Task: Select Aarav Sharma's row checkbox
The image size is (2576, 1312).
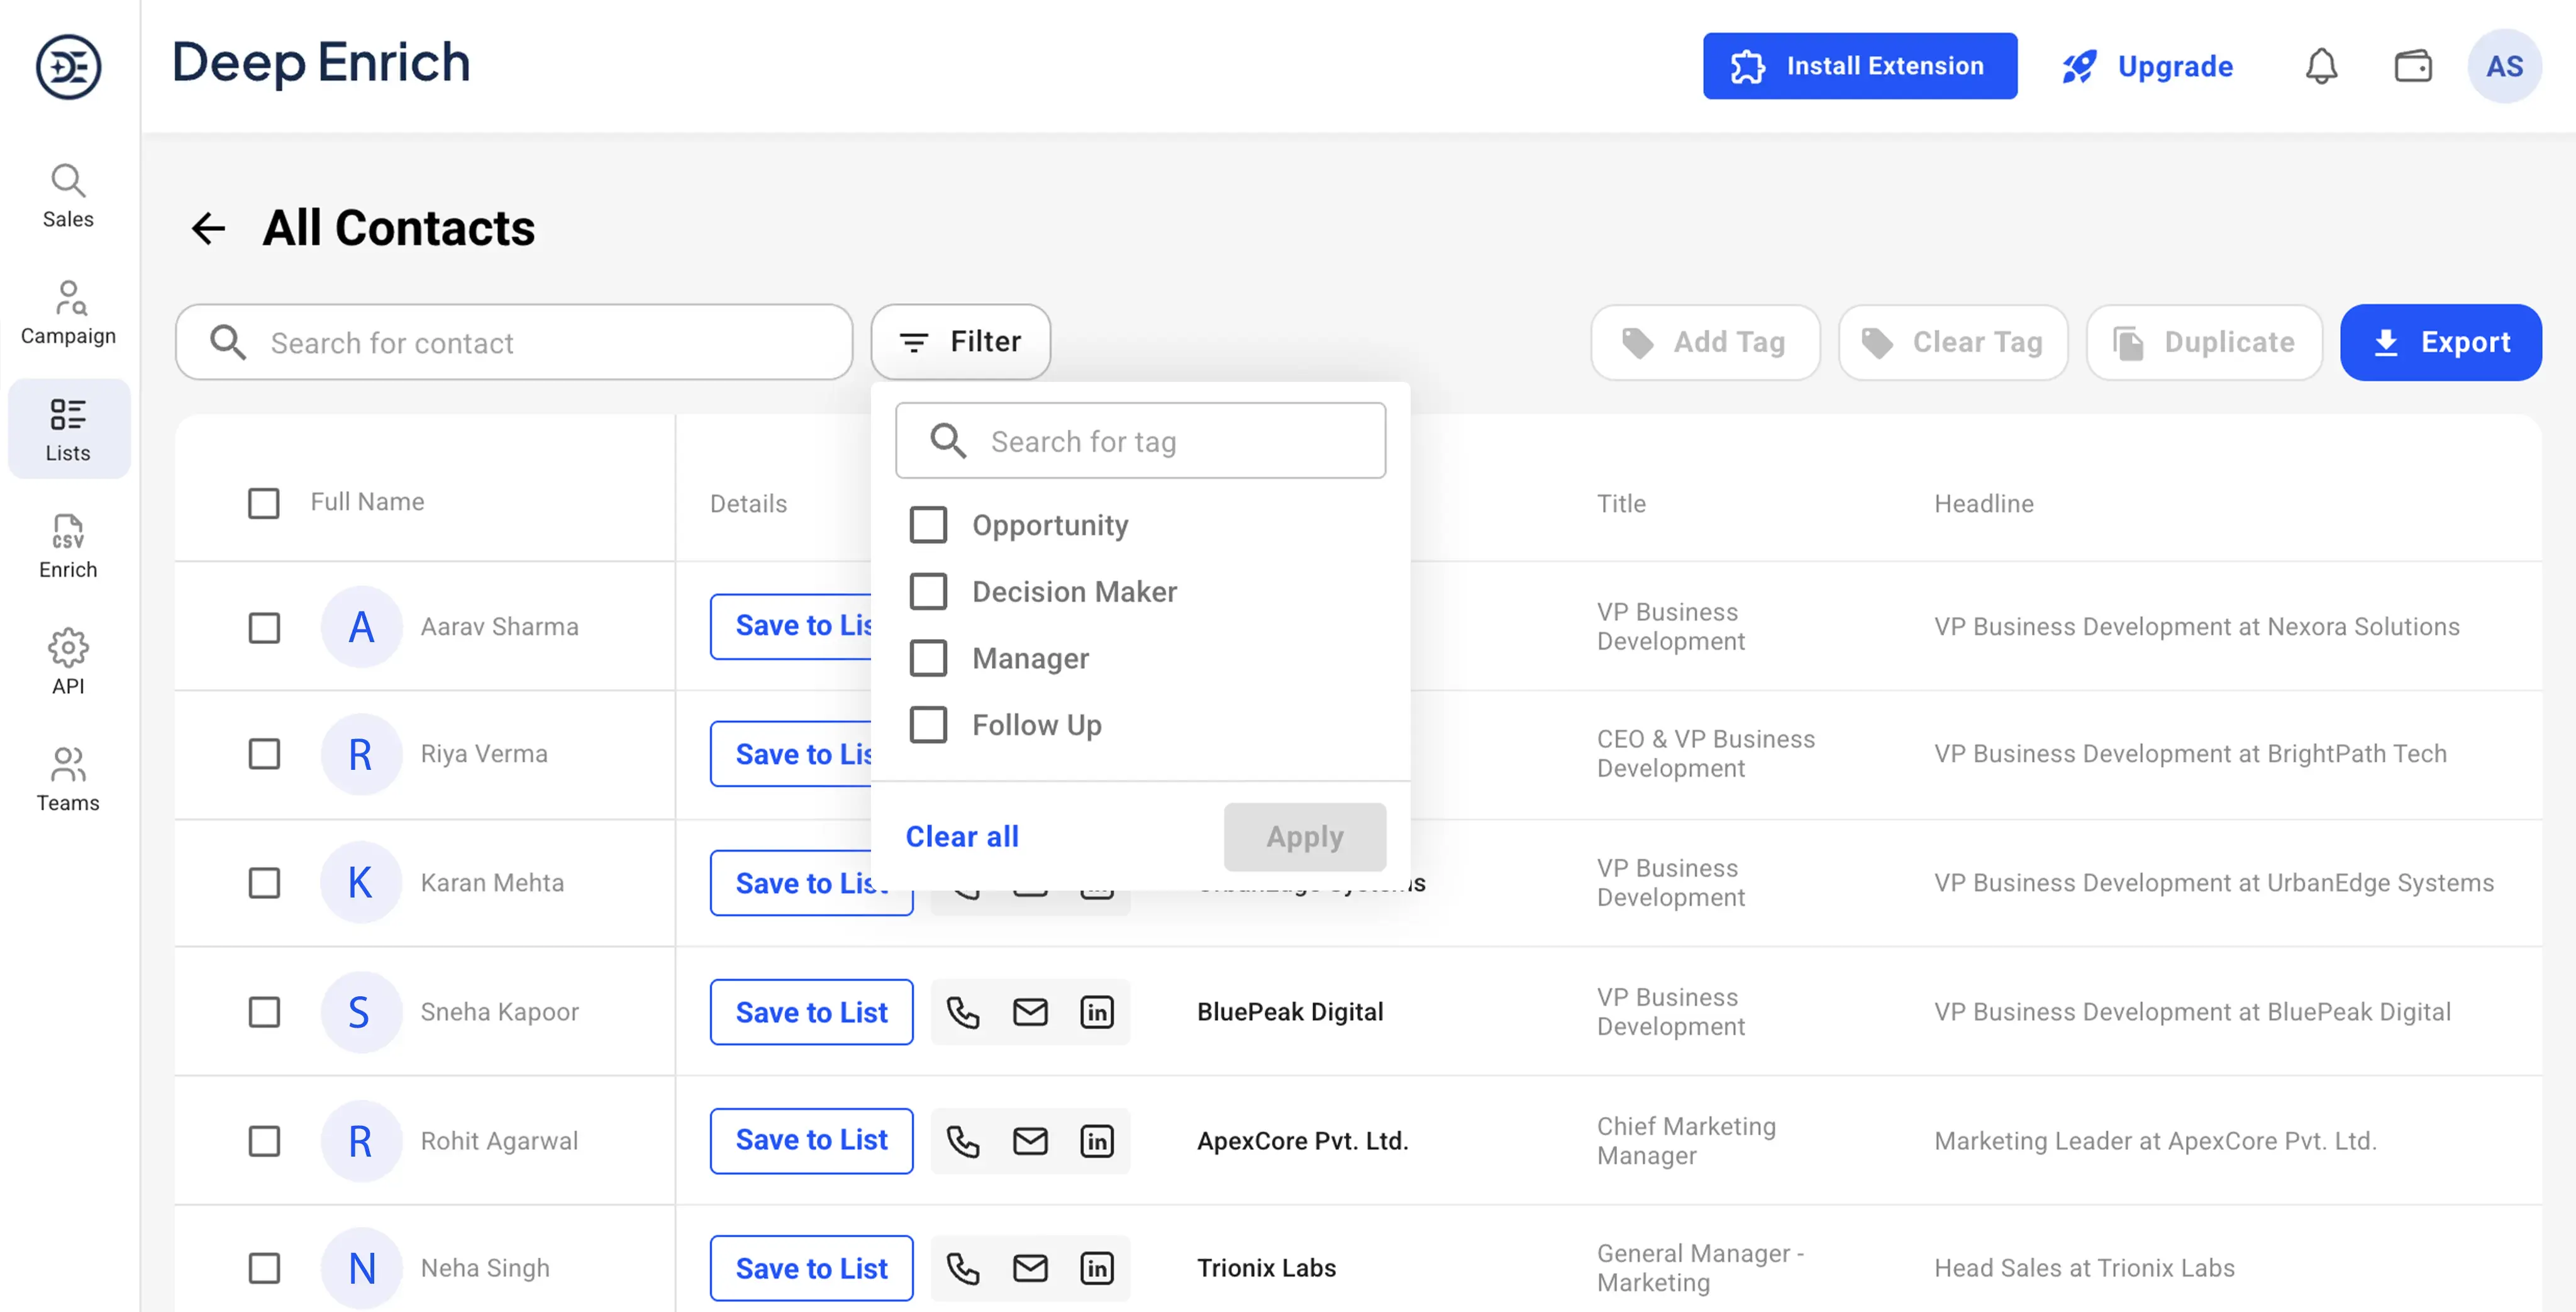Action: (x=264, y=628)
